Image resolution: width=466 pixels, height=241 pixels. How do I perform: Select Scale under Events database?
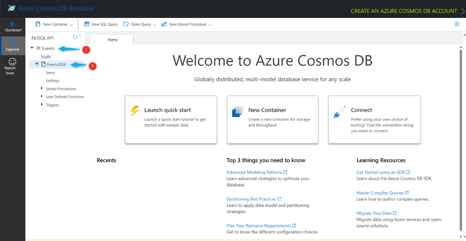point(46,57)
